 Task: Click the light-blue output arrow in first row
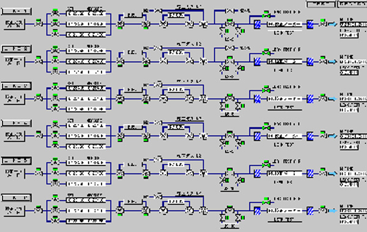tap(333, 24)
